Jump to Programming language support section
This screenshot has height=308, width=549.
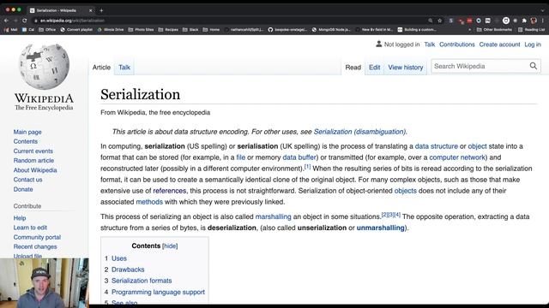click(x=158, y=292)
